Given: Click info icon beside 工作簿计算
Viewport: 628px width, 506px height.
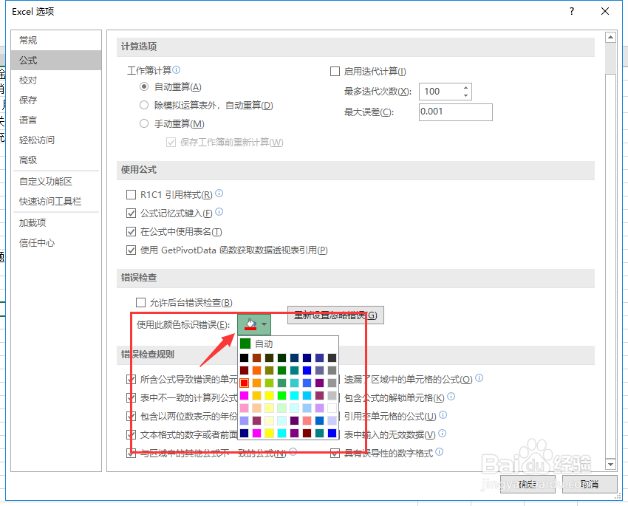Looking at the screenshot, I should [177, 70].
